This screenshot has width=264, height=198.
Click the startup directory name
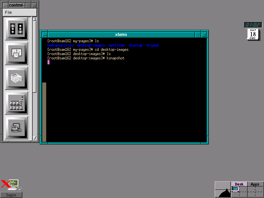pyautogui.click(x=136, y=45)
